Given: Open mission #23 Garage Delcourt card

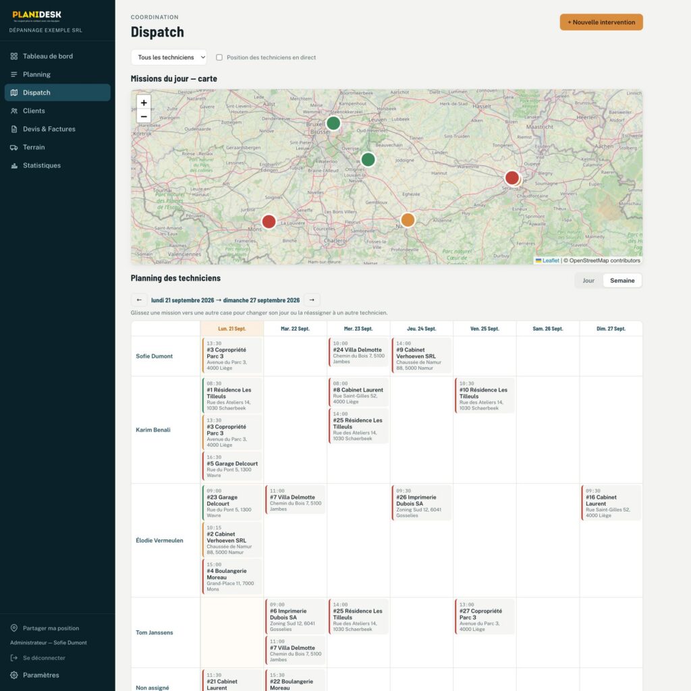Looking at the screenshot, I should [x=232, y=503].
